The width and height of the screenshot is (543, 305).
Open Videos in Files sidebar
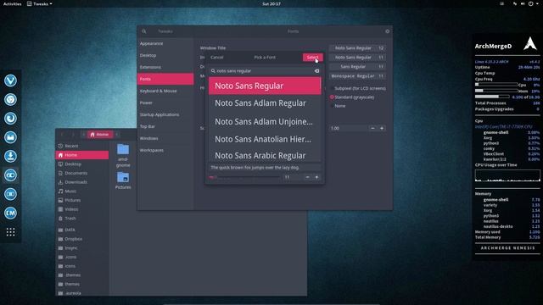click(x=82, y=209)
